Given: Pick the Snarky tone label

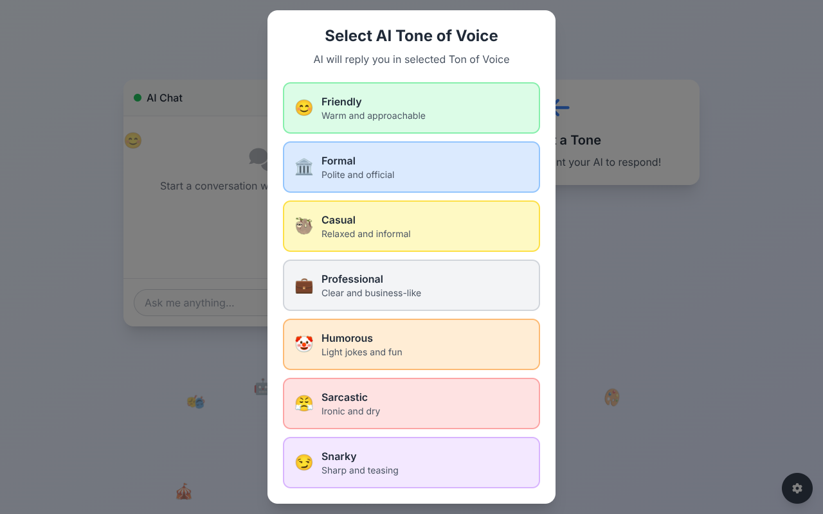Looking at the screenshot, I should [339, 456].
